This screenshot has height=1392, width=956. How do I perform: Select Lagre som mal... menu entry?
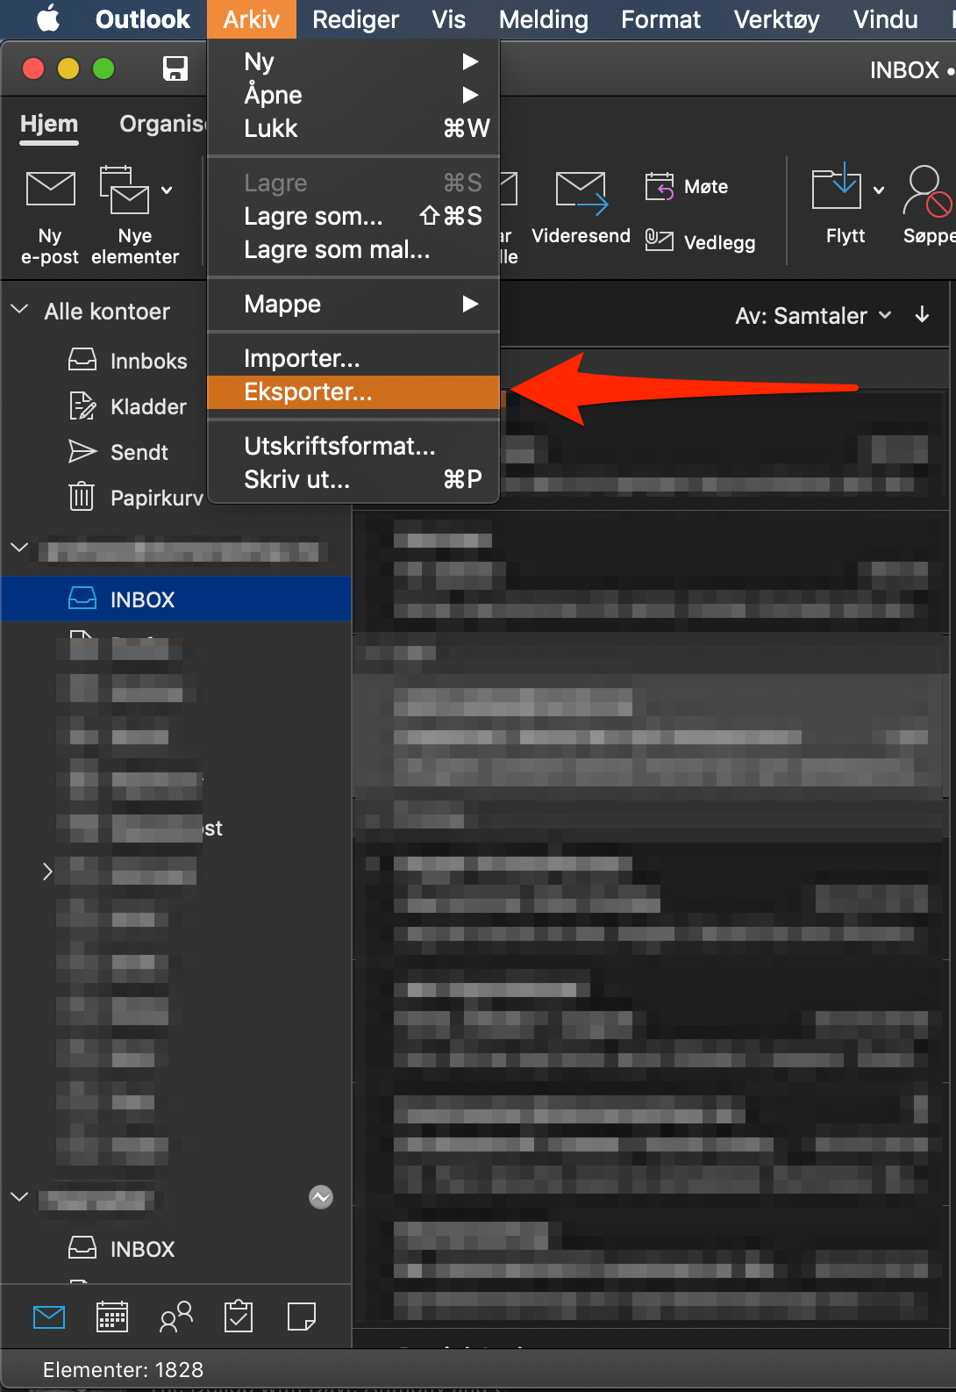pyautogui.click(x=353, y=250)
